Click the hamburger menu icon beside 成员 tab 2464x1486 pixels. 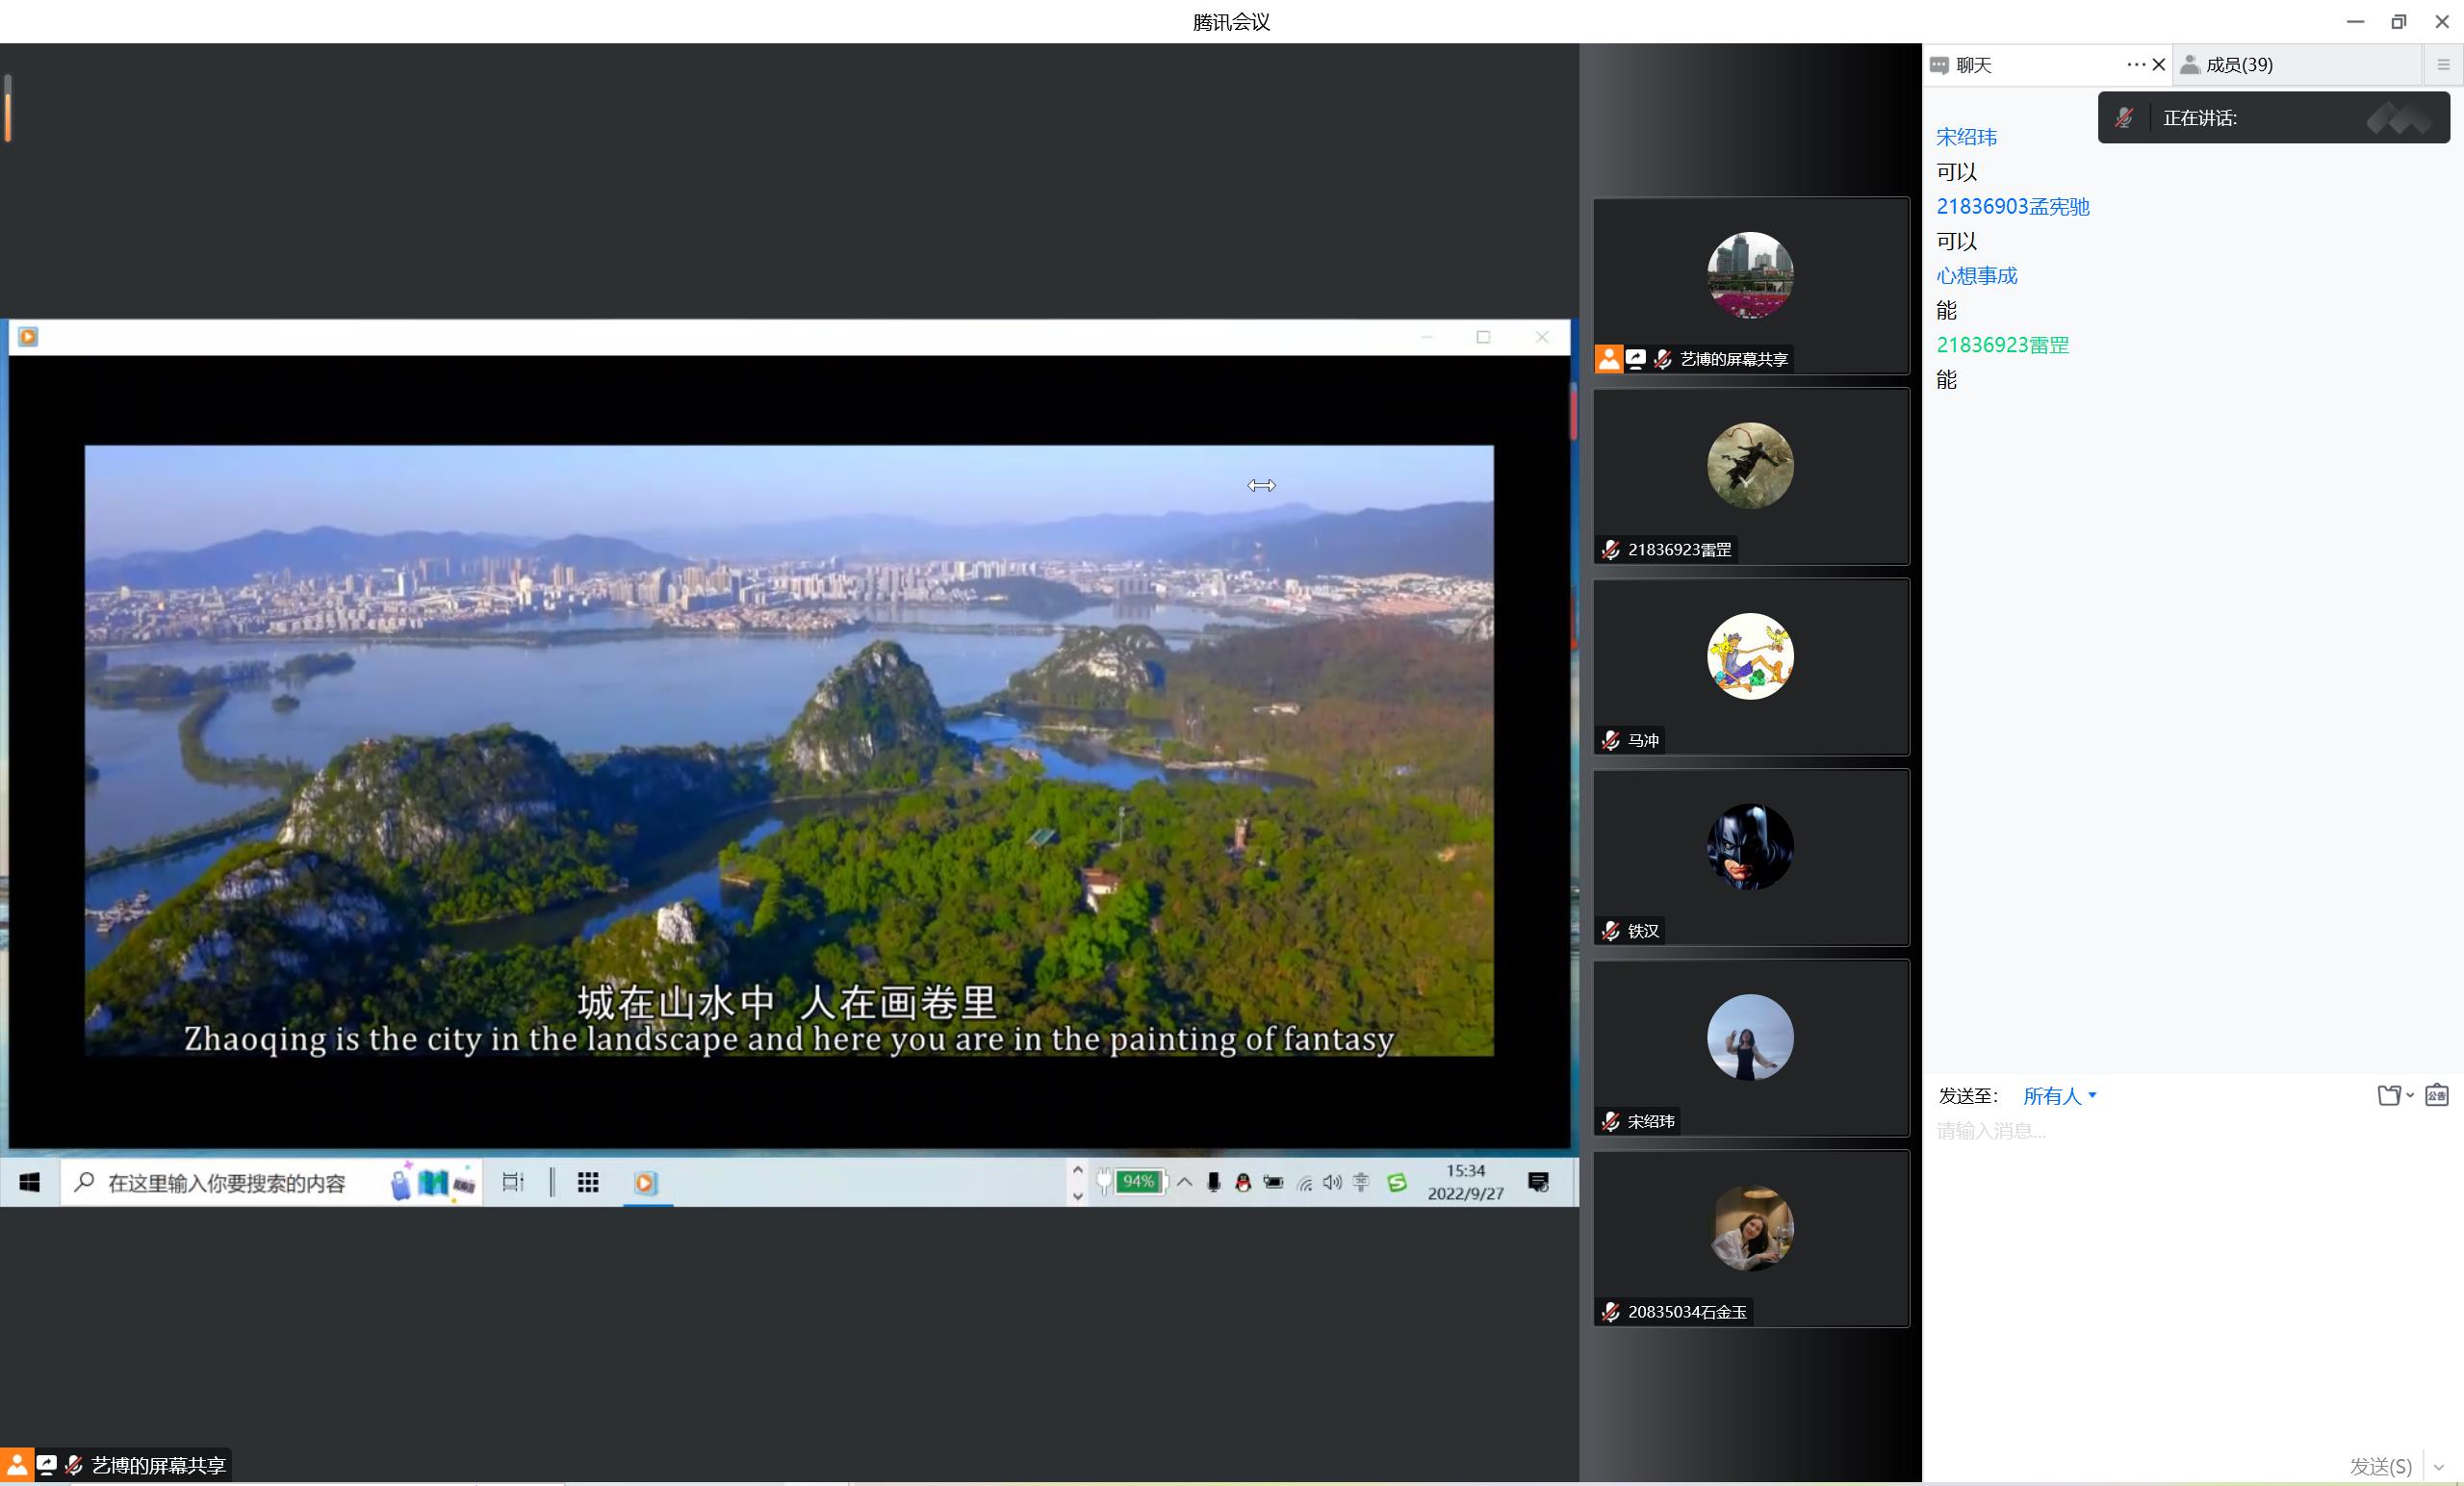pos(2443,65)
